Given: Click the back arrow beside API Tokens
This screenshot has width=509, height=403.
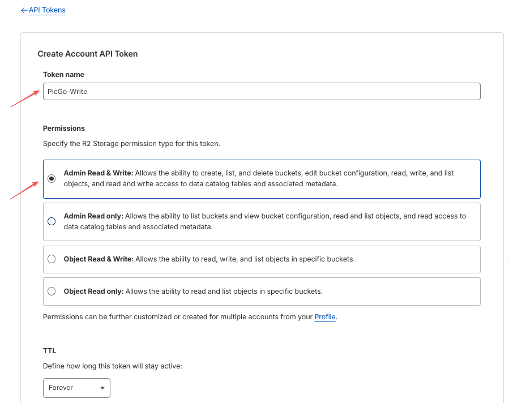Looking at the screenshot, I should coord(24,10).
